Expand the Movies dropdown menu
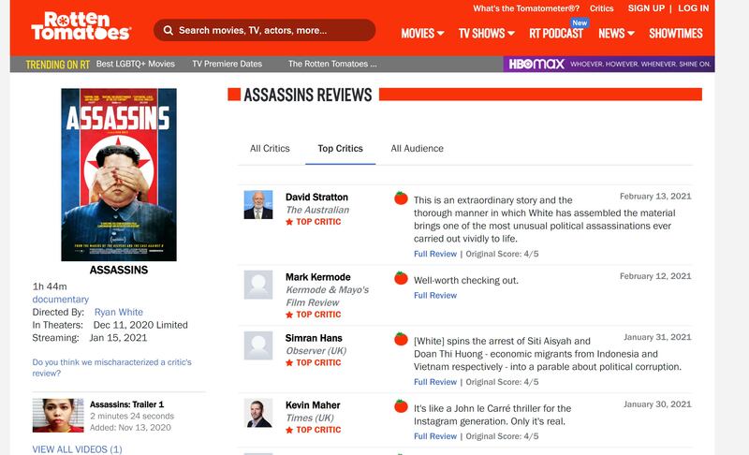 (x=422, y=34)
